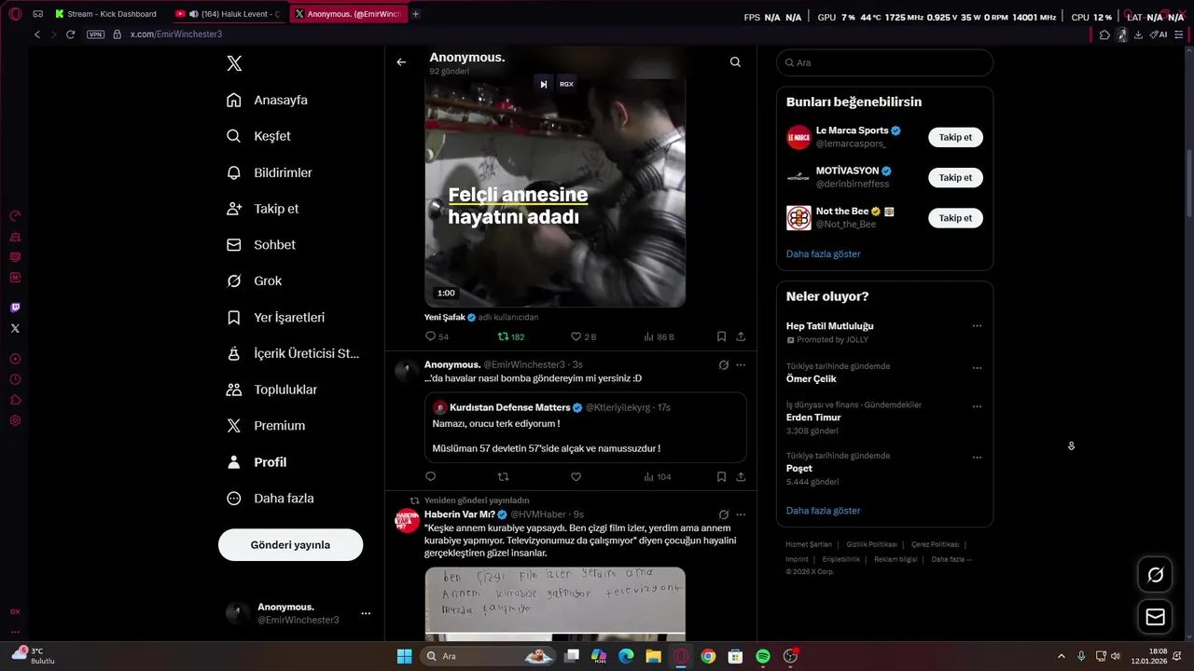Share the Anonymous. quote post
The height and width of the screenshot is (671, 1194).
741,476
